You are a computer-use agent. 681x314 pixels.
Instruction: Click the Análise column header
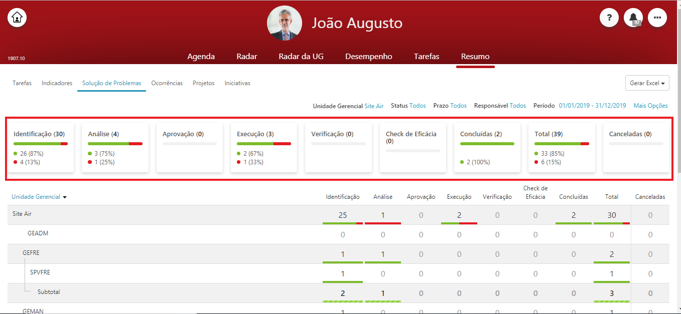383,197
